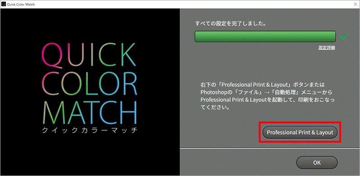Open the 設定詳細 link
The height and width of the screenshot is (176, 360).
coord(327,48)
